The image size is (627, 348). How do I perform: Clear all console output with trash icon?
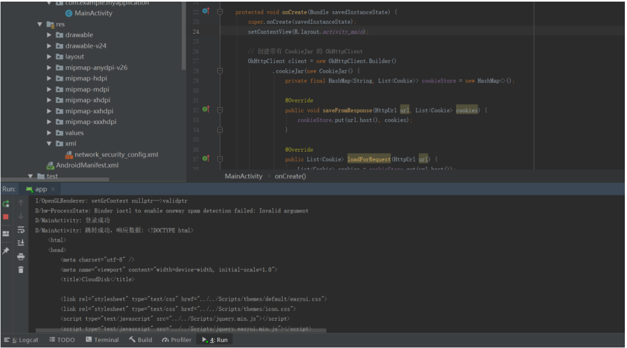point(21,270)
